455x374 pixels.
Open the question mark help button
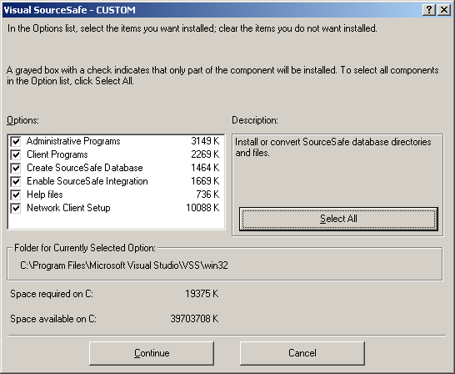pos(429,10)
